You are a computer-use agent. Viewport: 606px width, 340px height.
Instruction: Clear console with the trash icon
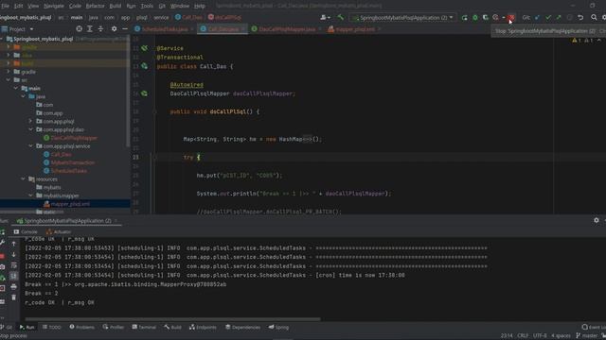(14, 297)
